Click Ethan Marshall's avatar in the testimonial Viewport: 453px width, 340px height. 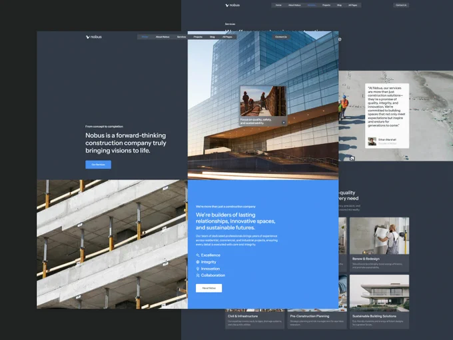coord(372,141)
